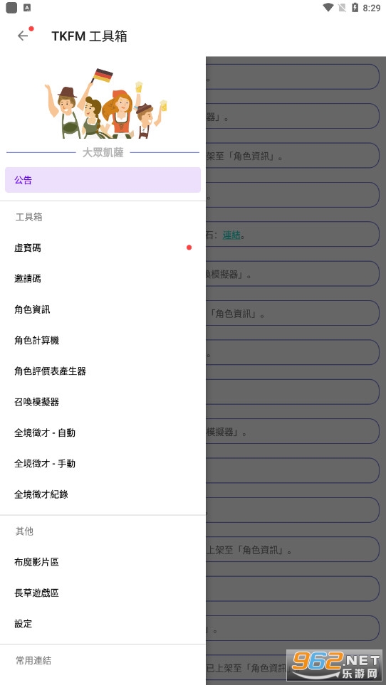Tap the back arrow icon

coord(23,36)
